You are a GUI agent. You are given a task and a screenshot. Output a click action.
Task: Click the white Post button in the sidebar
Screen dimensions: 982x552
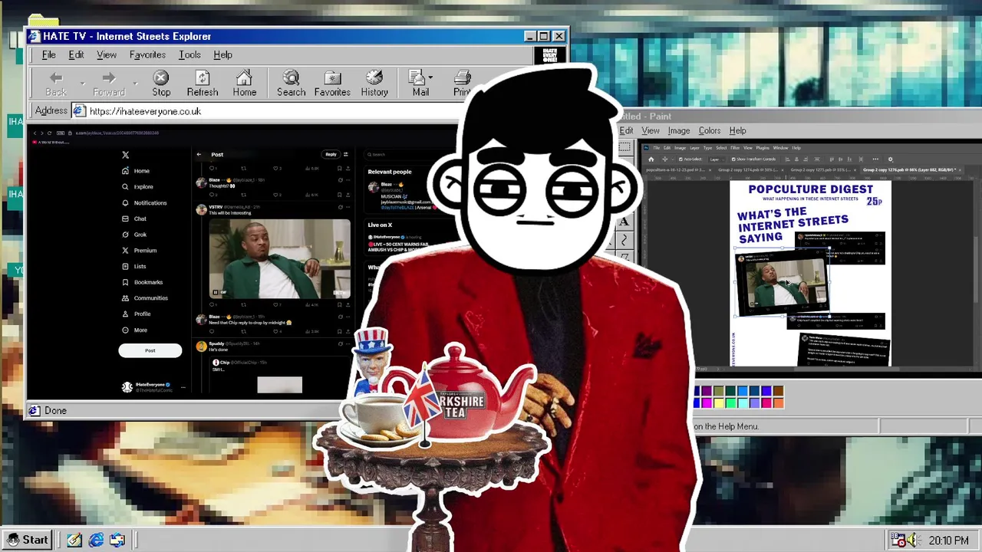tap(150, 350)
